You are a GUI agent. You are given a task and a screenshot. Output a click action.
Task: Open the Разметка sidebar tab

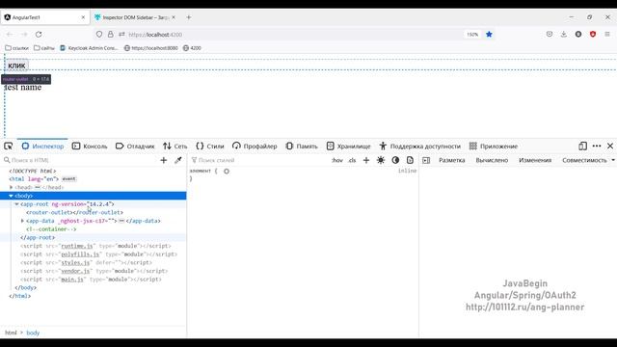click(452, 160)
